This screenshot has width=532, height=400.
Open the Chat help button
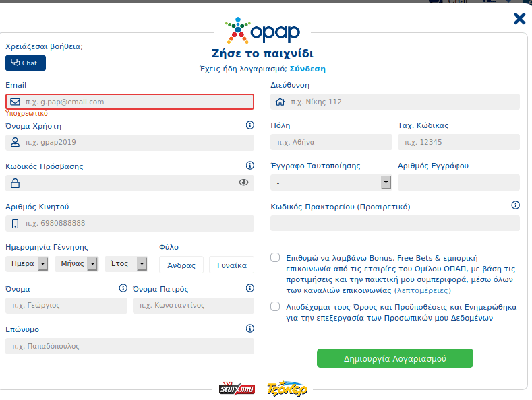tap(26, 63)
